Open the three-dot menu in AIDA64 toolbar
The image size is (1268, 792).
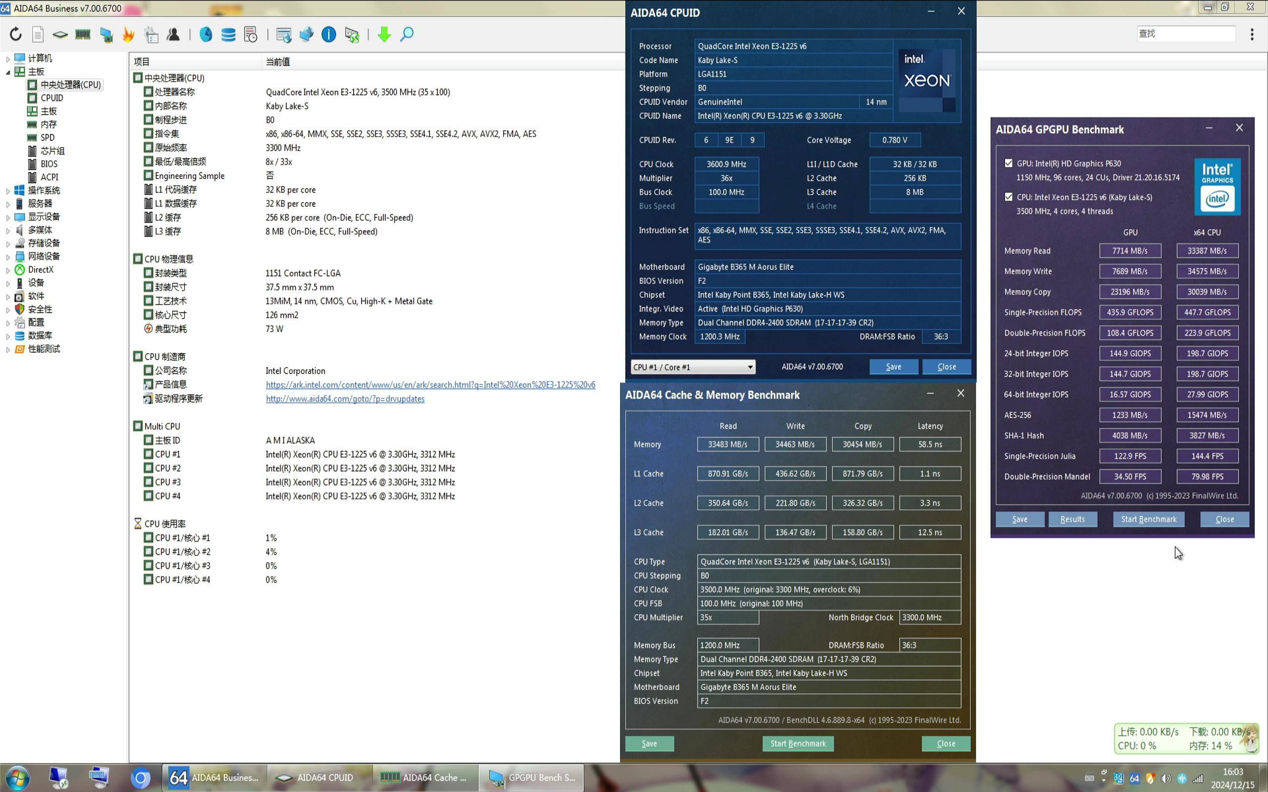click(1252, 35)
